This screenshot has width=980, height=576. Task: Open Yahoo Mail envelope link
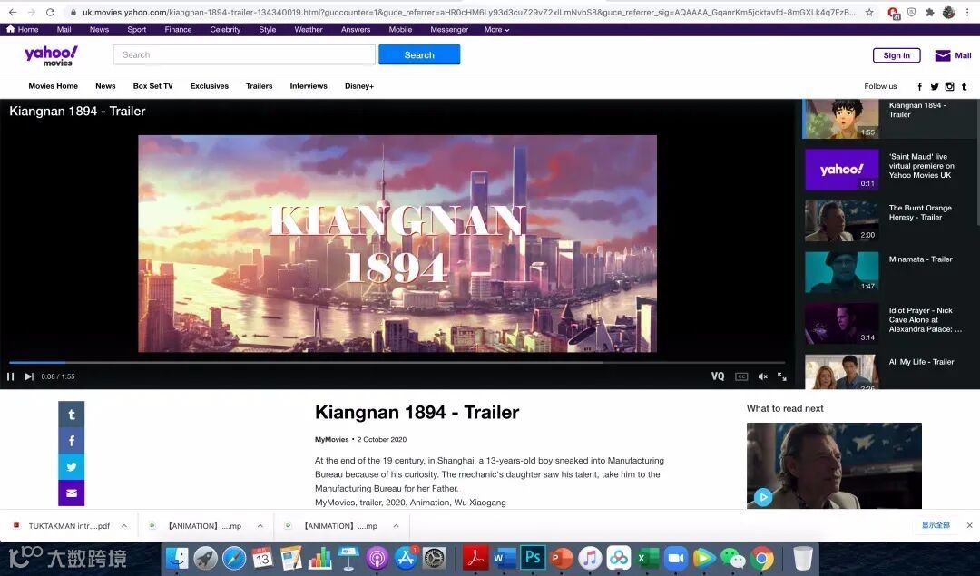tap(953, 55)
